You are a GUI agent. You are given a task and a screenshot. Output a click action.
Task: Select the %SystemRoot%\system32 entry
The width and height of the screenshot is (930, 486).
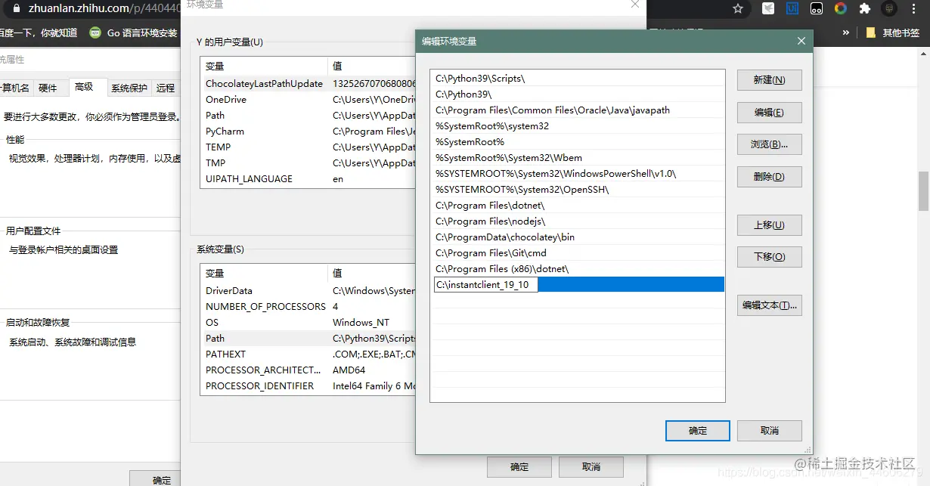pos(578,126)
